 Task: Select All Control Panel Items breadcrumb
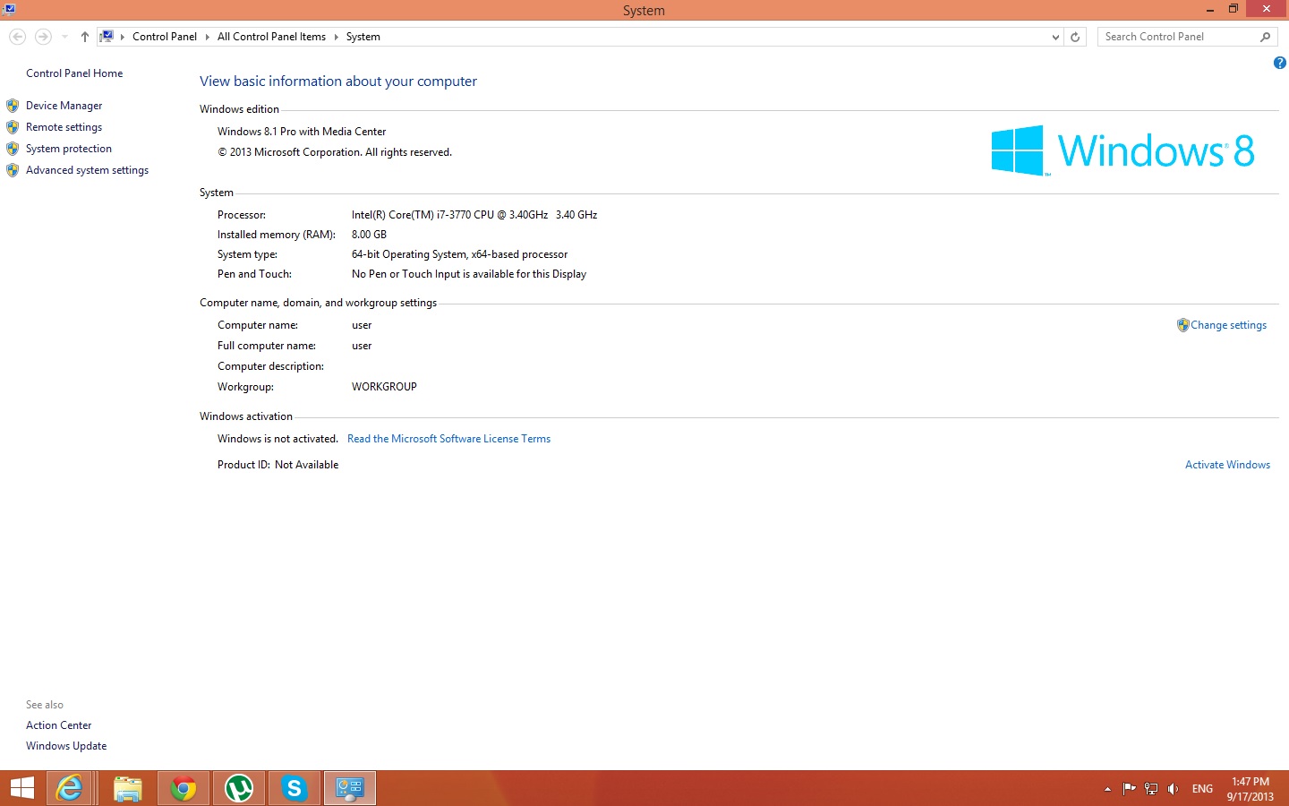(271, 37)
